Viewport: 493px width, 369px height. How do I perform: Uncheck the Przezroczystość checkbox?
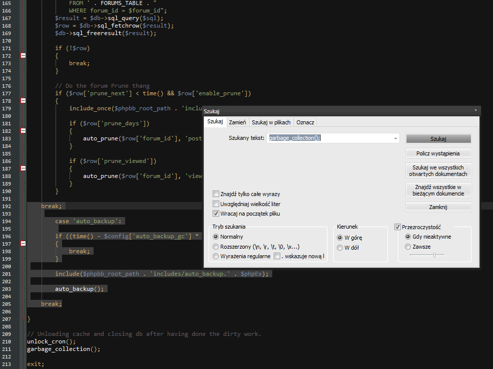[397, 227]
